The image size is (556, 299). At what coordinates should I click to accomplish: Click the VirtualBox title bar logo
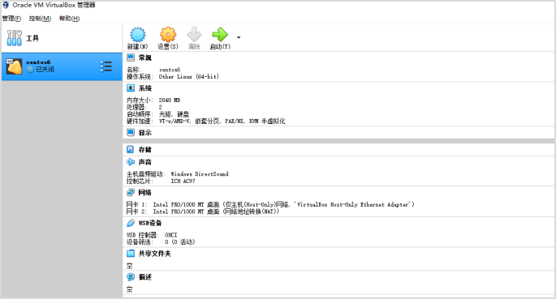(6, 5)
